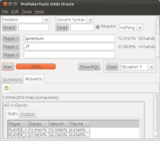Click the Start button
The image size is (160, 141).
(8, 67)
